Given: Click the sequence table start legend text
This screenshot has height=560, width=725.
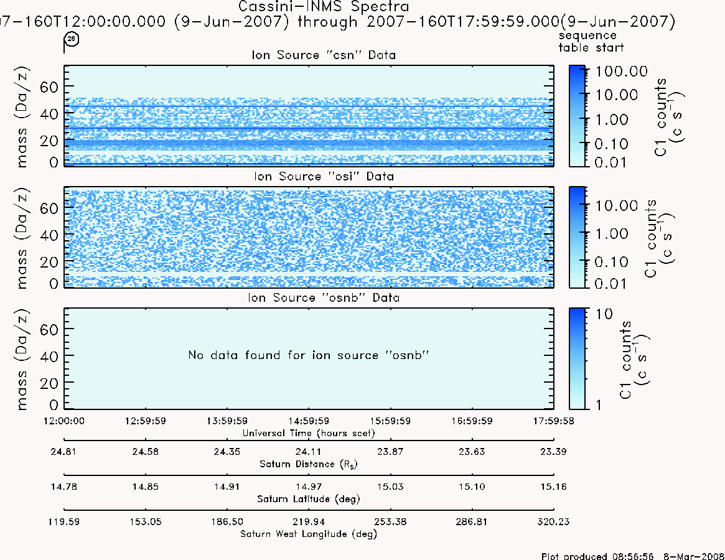Looking at the screenshot, I should (591, 42).
